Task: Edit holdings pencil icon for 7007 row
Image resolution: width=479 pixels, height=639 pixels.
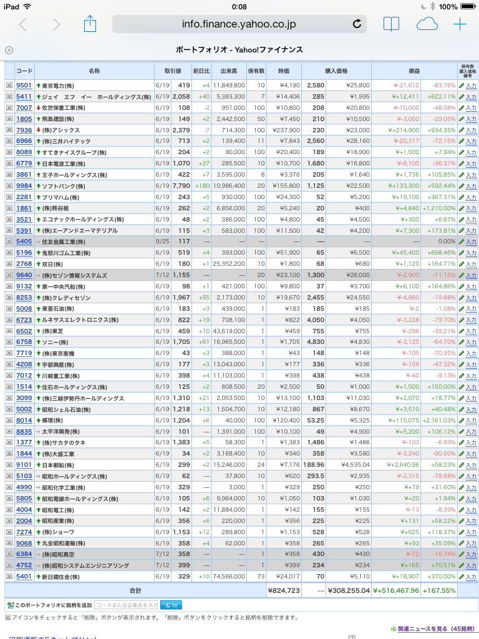Action: [462, 108]
